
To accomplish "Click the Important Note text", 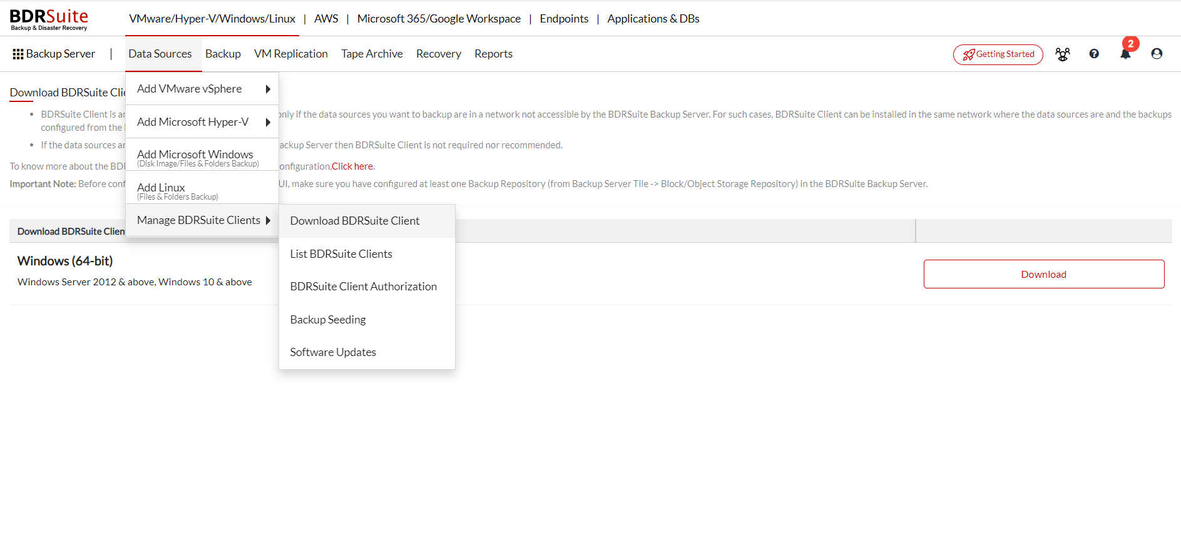I will 43,184.
